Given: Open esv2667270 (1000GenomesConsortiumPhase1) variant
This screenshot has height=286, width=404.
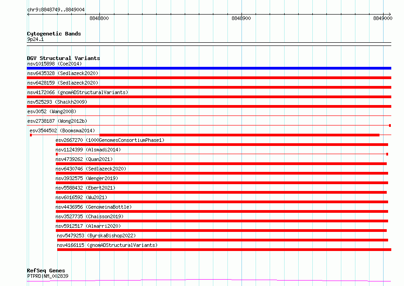Looking at the screenshot, I should (110, 140).
